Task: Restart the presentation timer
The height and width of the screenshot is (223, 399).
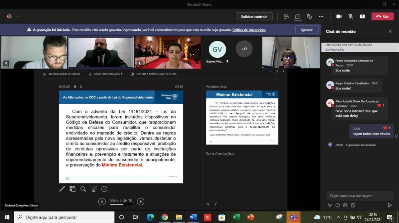Action: coord(81,86)
